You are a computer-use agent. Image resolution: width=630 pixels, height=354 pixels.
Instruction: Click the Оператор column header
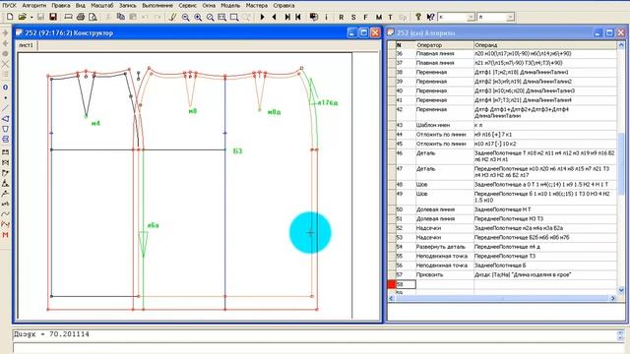pos(444,45)
